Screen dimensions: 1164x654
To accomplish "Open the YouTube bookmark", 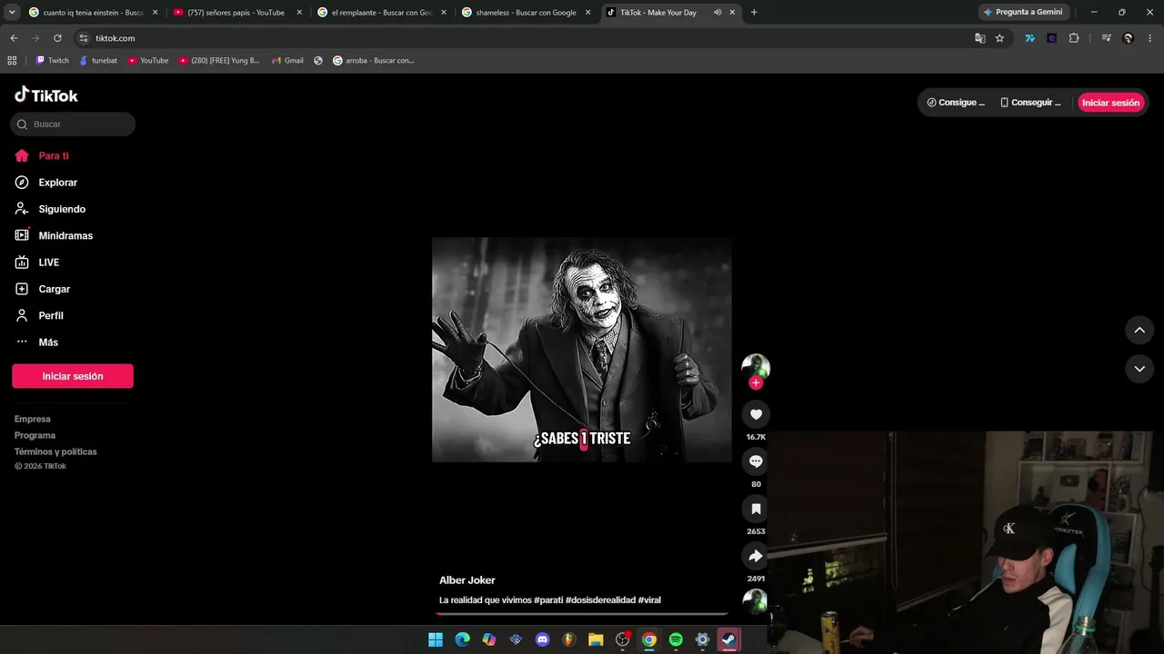I will [147, 61].
